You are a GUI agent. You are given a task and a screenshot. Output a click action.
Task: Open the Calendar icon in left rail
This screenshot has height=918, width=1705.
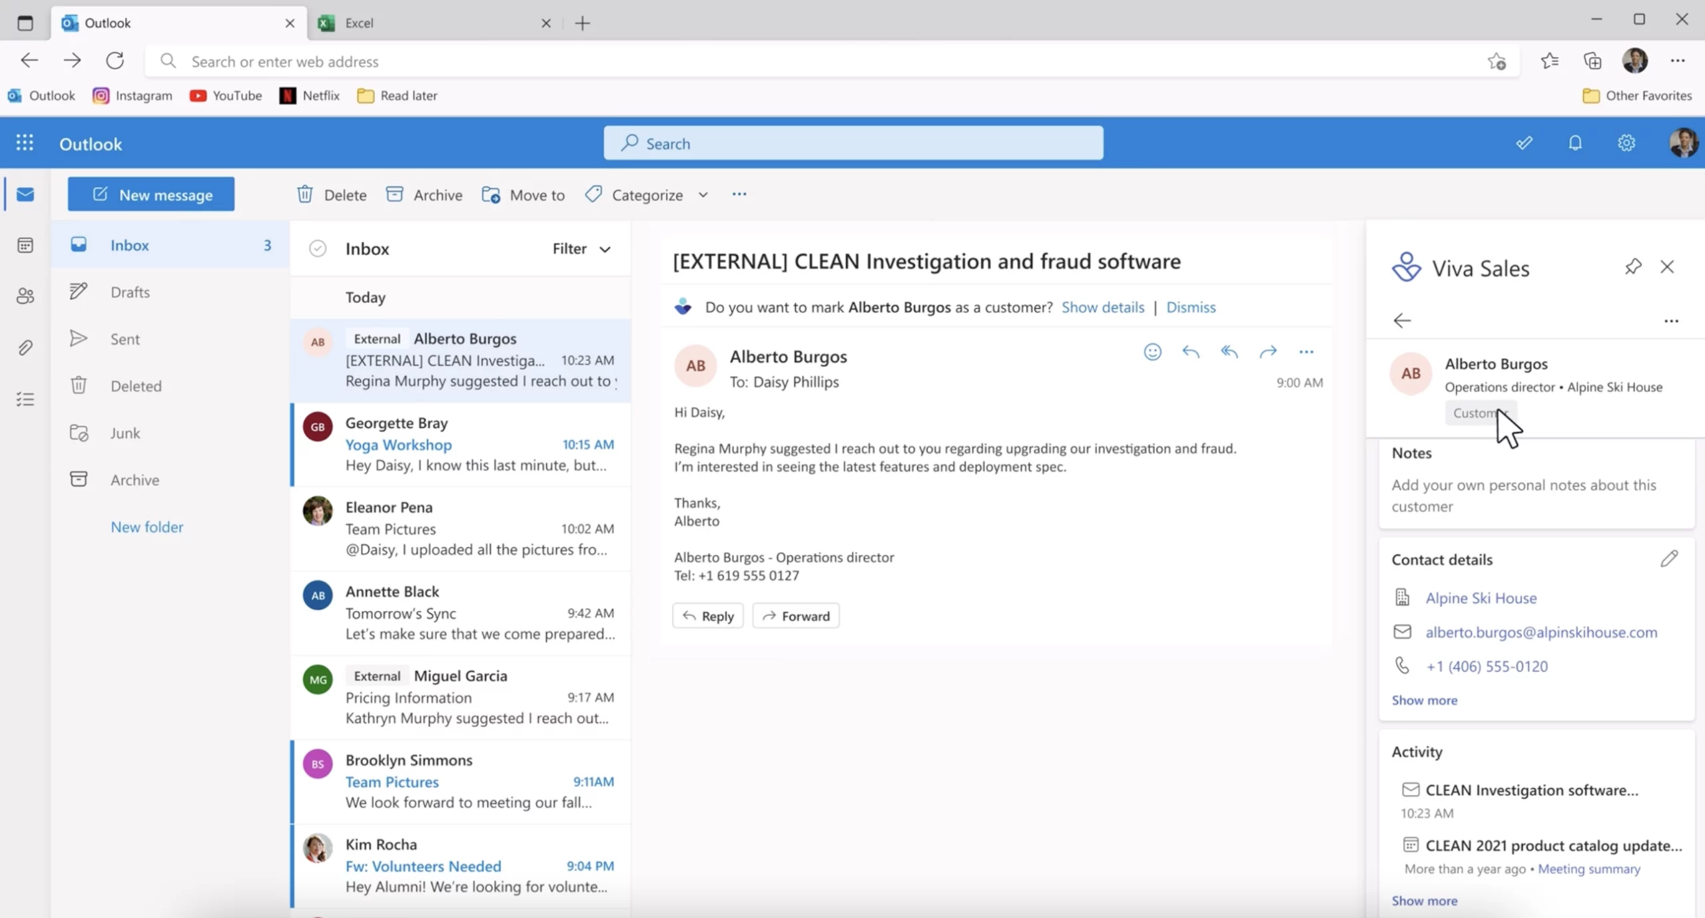[25, 246]
